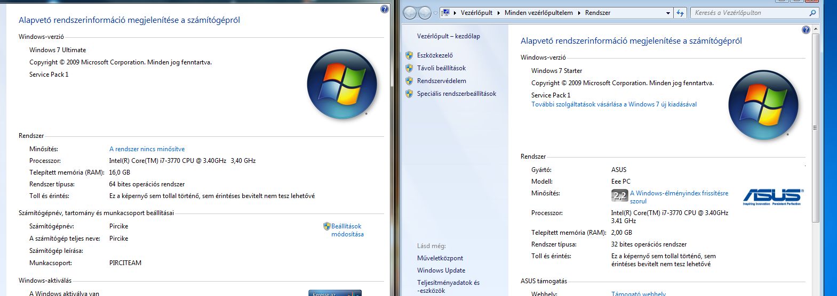Open A Windows-élményindex frissítésre szorul link
The image size is (837, 296).
click(x=679, y=197)
